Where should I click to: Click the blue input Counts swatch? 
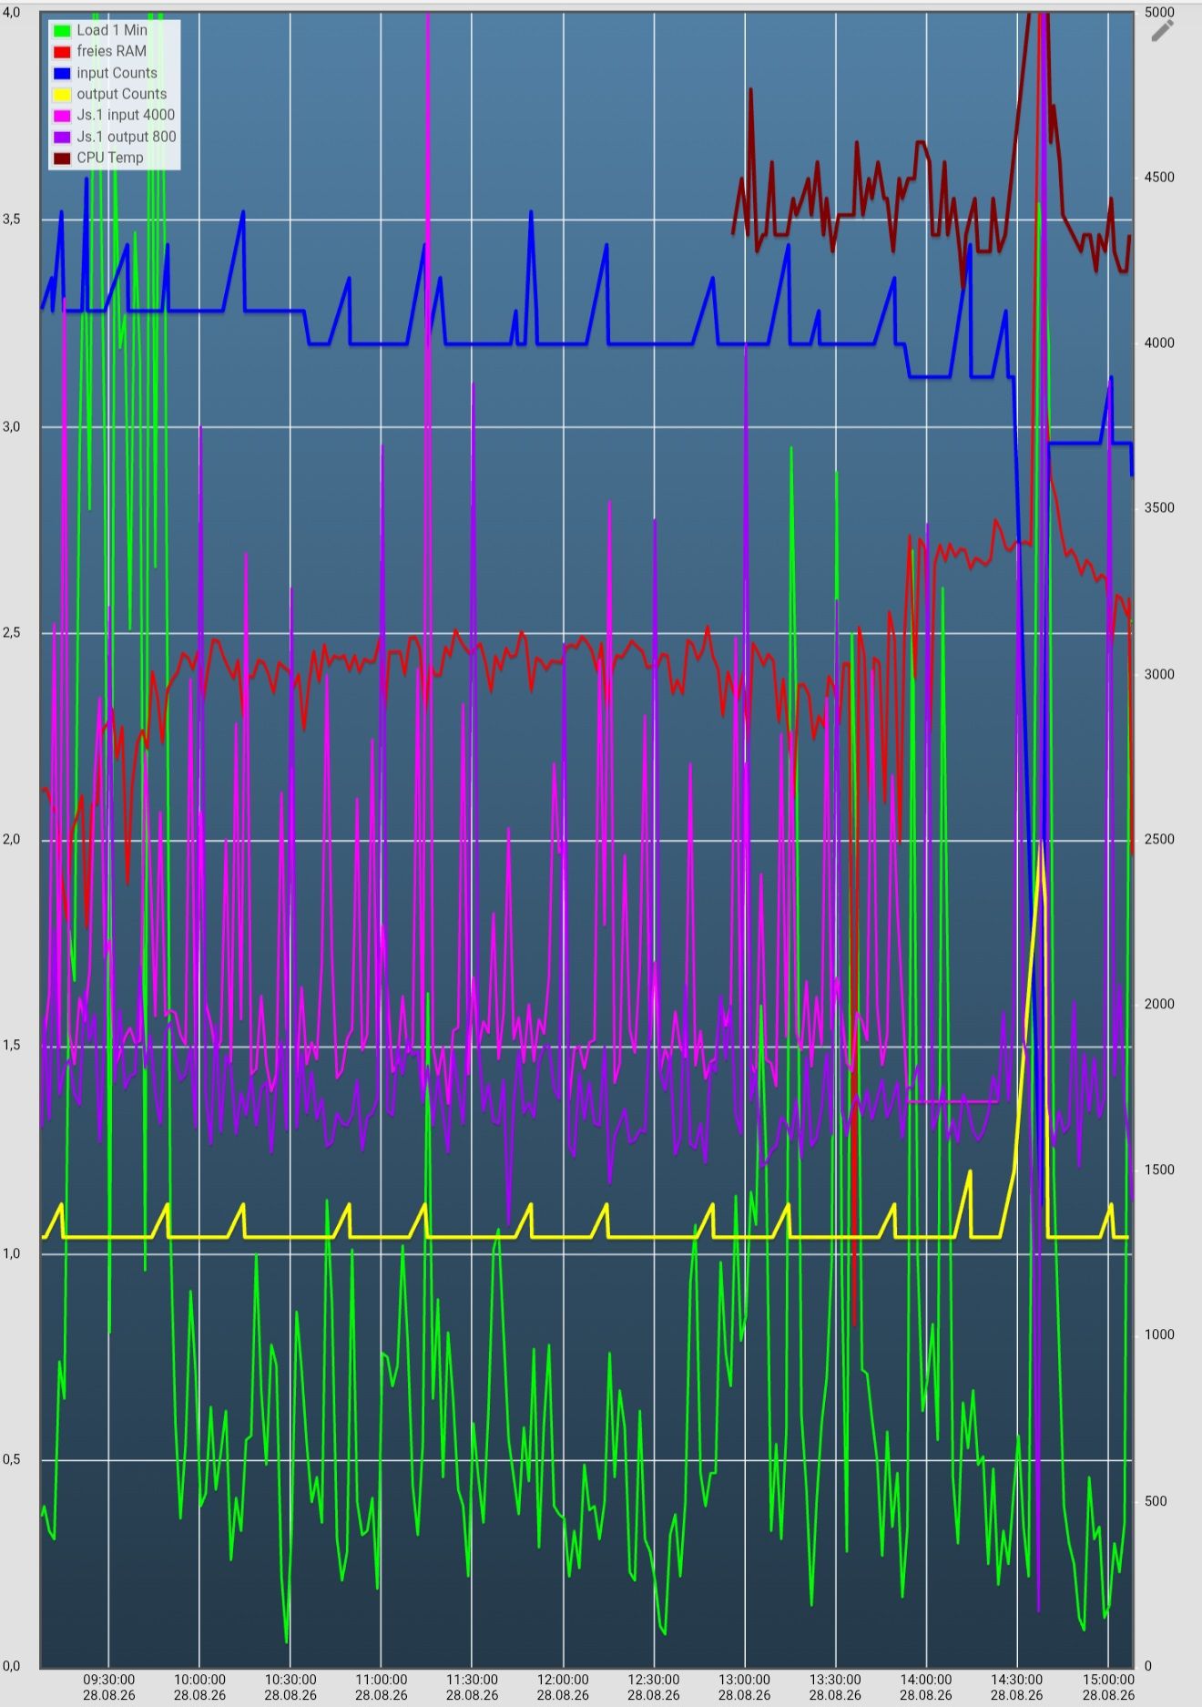click(62, 73)
